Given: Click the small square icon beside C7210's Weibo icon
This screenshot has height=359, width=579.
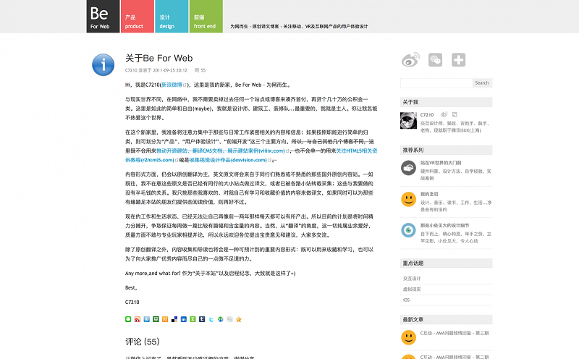Looking at the screenshot, I should tap(455, 114).
